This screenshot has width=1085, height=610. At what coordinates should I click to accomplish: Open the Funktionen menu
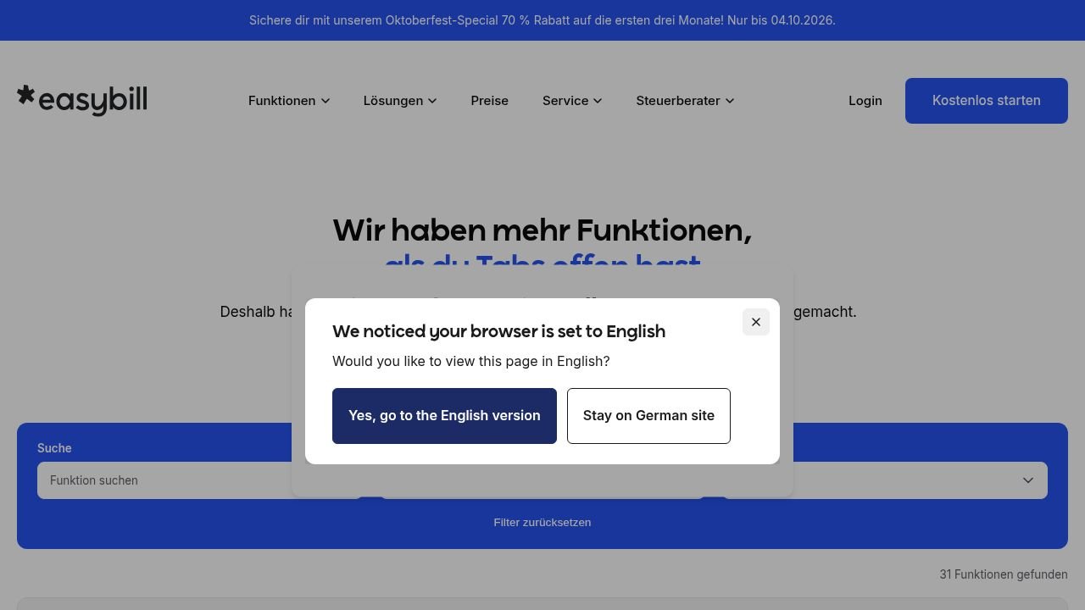point(289,101)
